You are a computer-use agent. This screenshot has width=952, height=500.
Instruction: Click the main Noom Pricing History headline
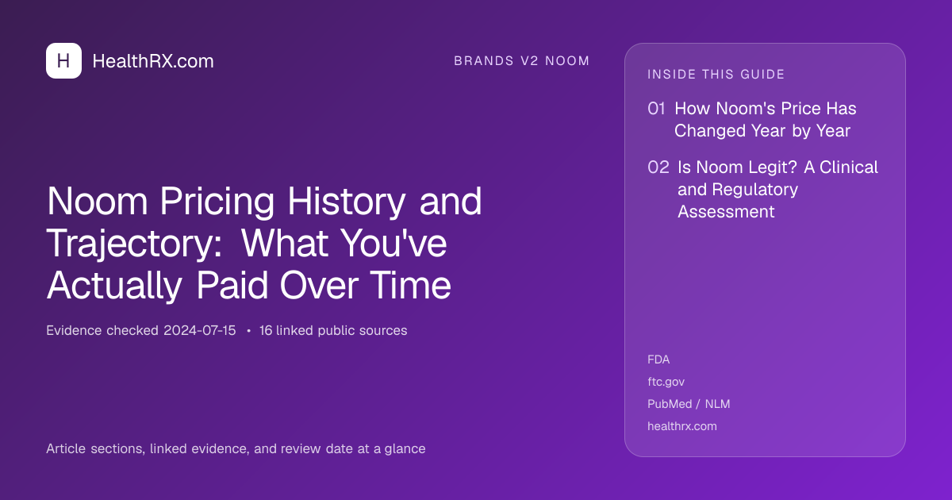(x=264, y=244)
